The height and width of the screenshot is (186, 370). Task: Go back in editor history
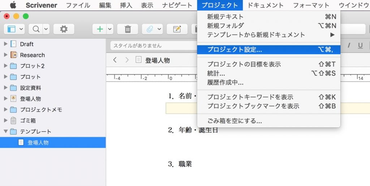115,60
